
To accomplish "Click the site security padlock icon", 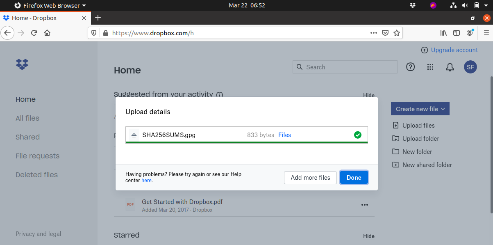I will pos(105,33).
